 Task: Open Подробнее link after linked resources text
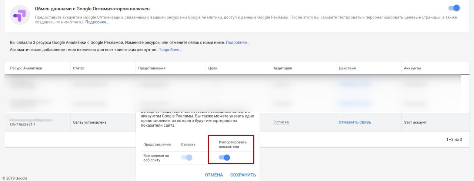238,42
